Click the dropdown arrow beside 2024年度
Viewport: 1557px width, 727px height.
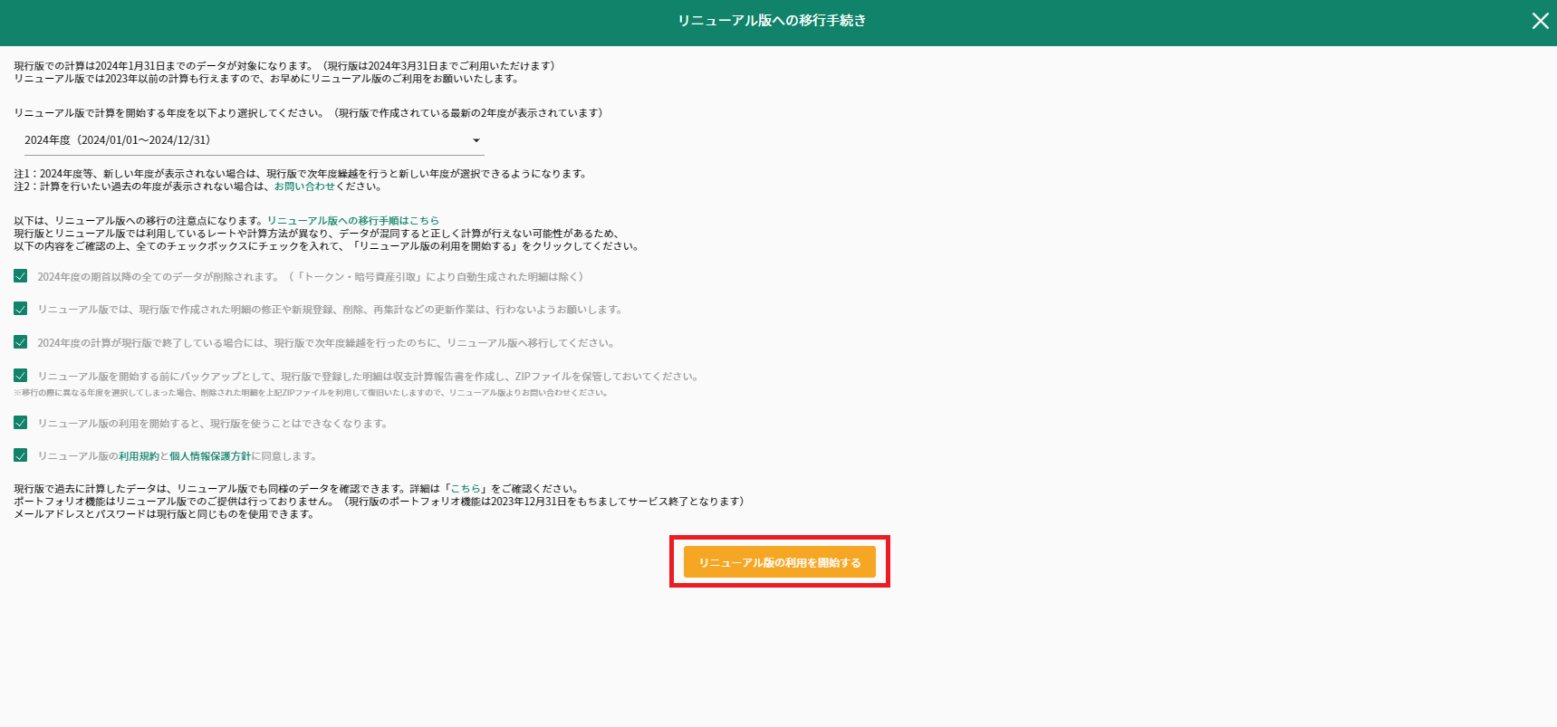[x=476, y=140]
